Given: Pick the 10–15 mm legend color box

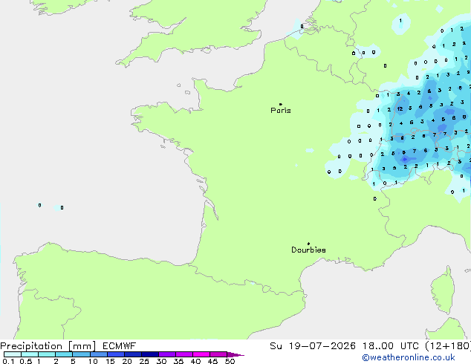Looking at the screenshot, I should pyautogui.click(x=98, y=354).
